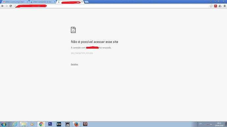The image size is (227, 127).
Task: Open the dark red app icon in taskbar
Action: [x=85, y=124]
